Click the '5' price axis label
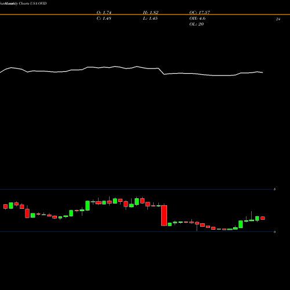This screenshot has width=290, height=290. (x=274, y=189)
